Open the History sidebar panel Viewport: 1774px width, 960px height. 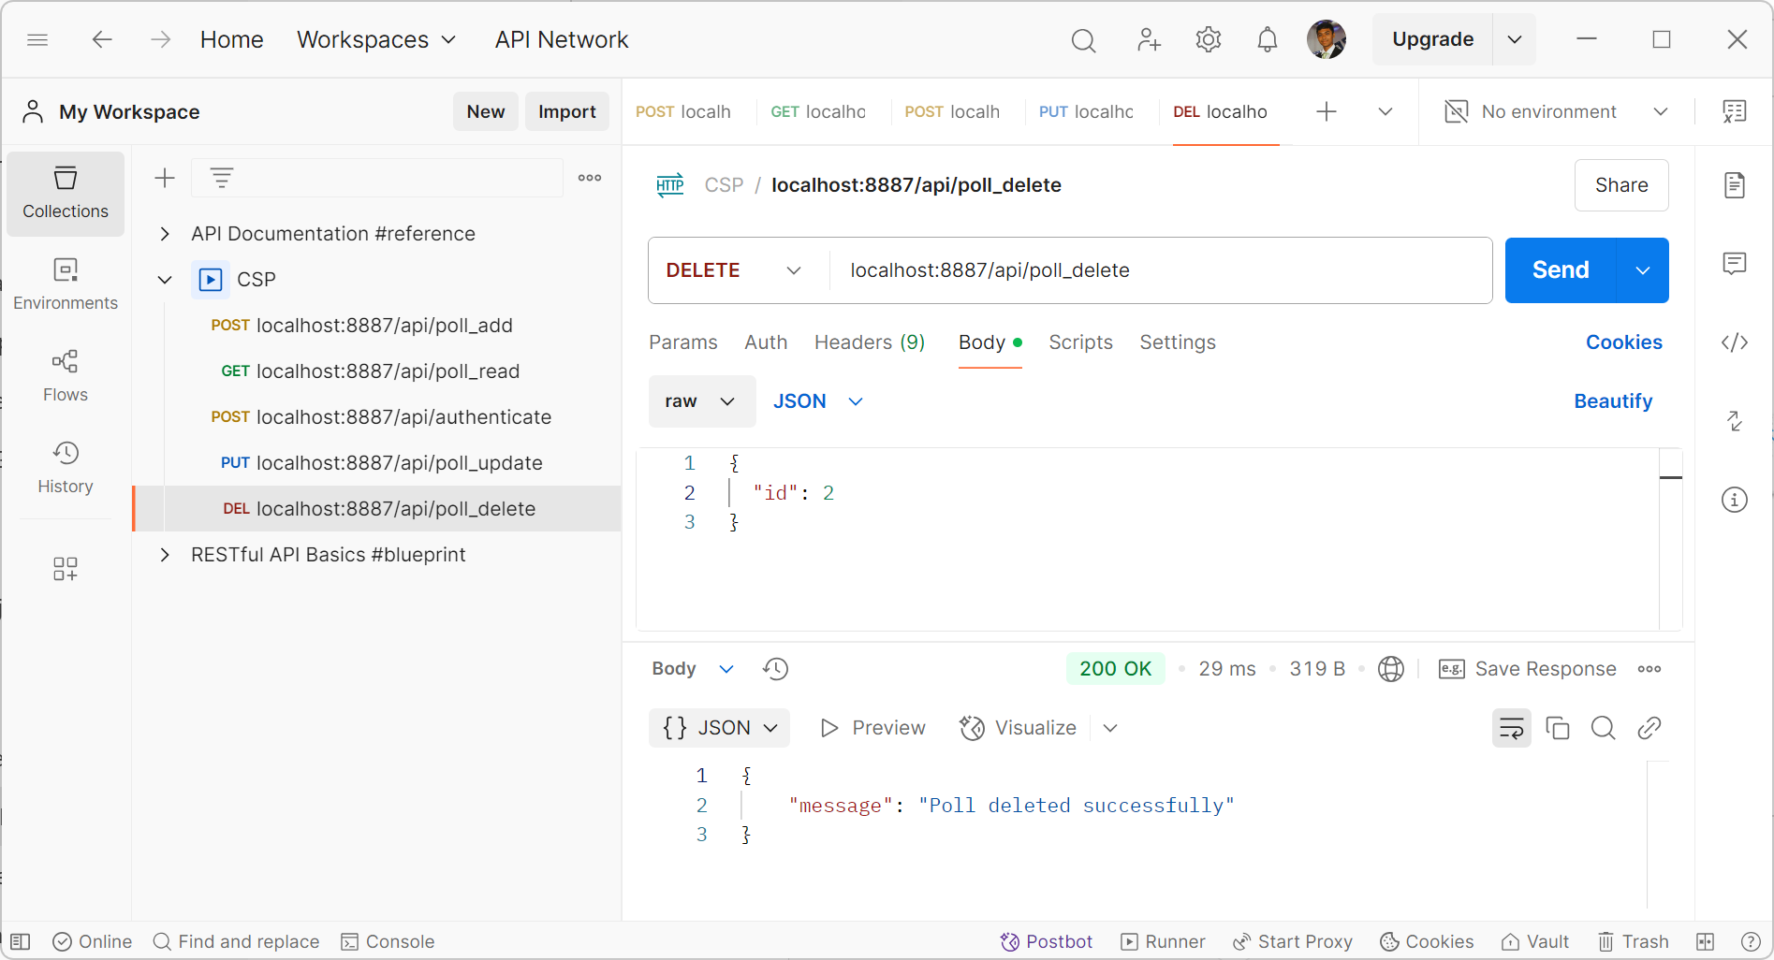65,467
